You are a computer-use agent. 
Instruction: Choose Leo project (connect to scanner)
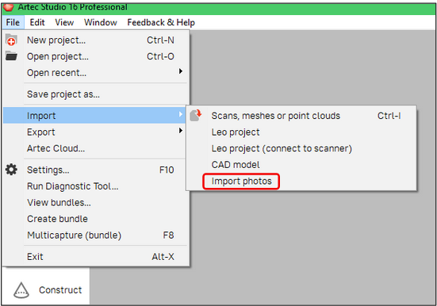click(x=282, y=148)
